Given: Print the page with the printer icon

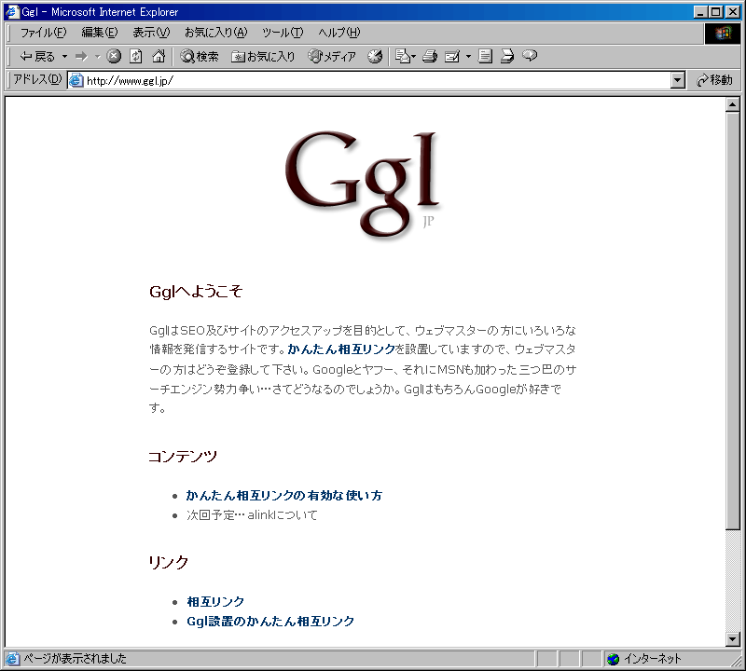Looking at the screenshot, I should [x=430, y=57].
